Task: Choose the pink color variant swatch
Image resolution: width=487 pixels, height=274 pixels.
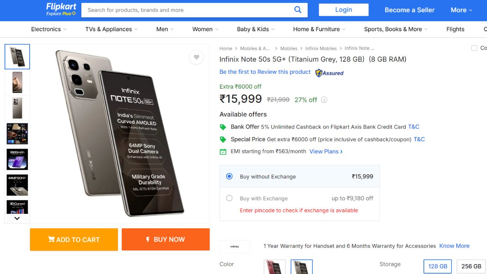Action: pyautogui.click(x=275, y=266)
